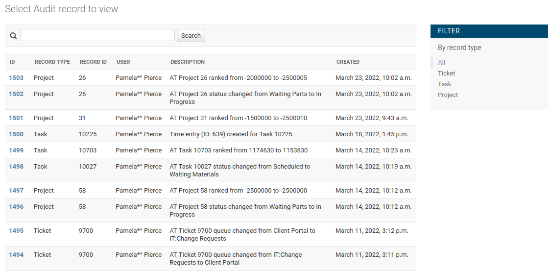Filter audit records by Task

pyautogui.click(x=445, y=84)
